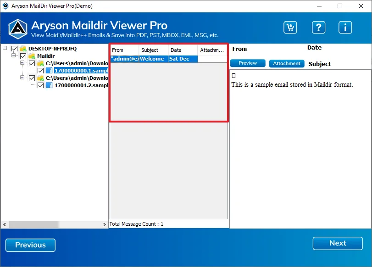The image size is (372, 267).
Task: Click tree scrollbar left arrow
Action: coord(5,224)
